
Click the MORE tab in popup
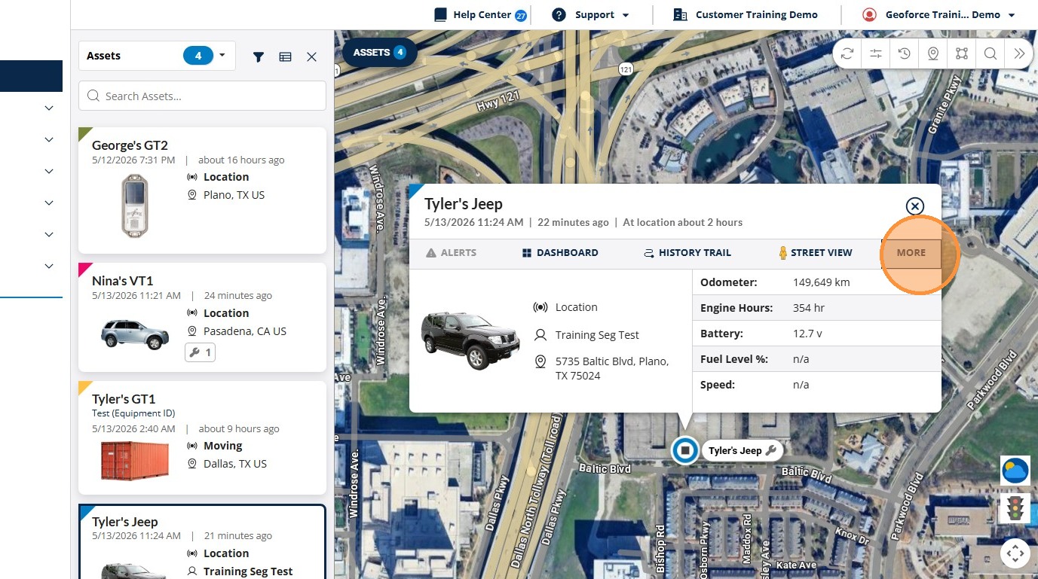911,253
